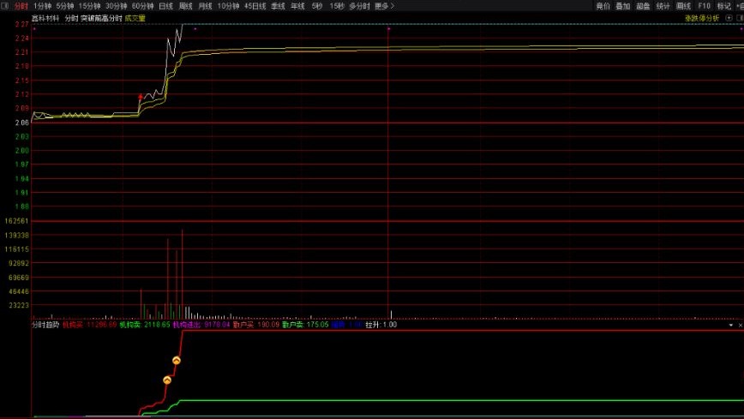Switch to the 分时 intraday view tab

click(21, 6)
